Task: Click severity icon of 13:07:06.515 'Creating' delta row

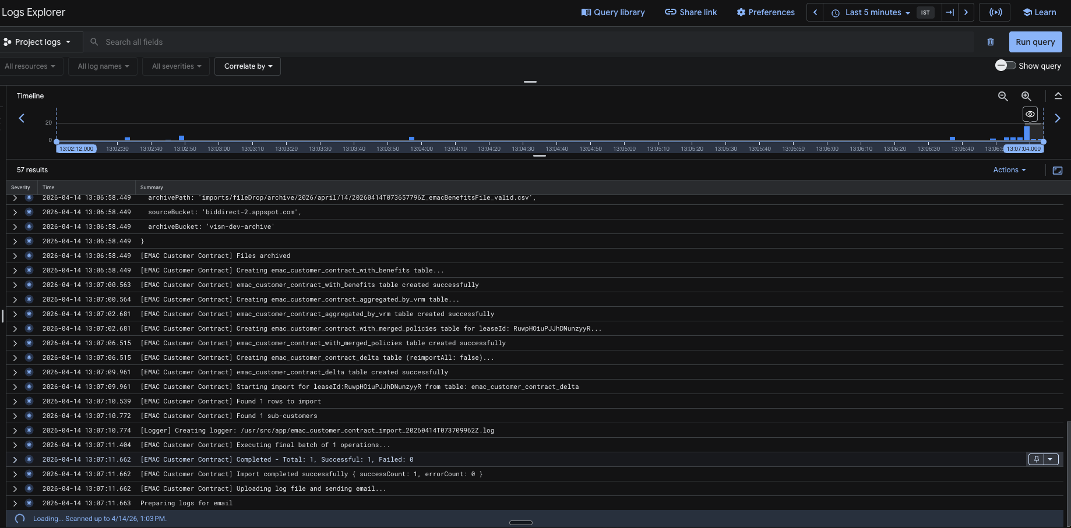Action: tap(29, 358)
